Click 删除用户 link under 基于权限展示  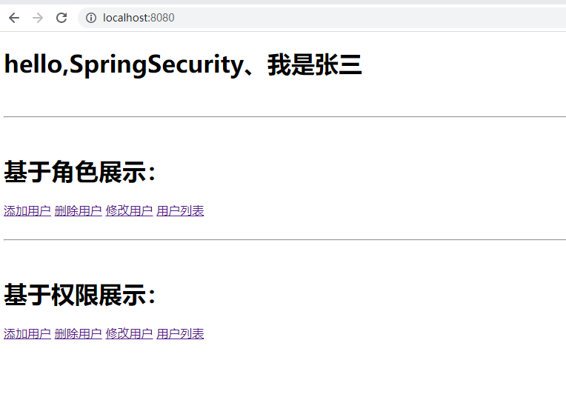[79, 334]
